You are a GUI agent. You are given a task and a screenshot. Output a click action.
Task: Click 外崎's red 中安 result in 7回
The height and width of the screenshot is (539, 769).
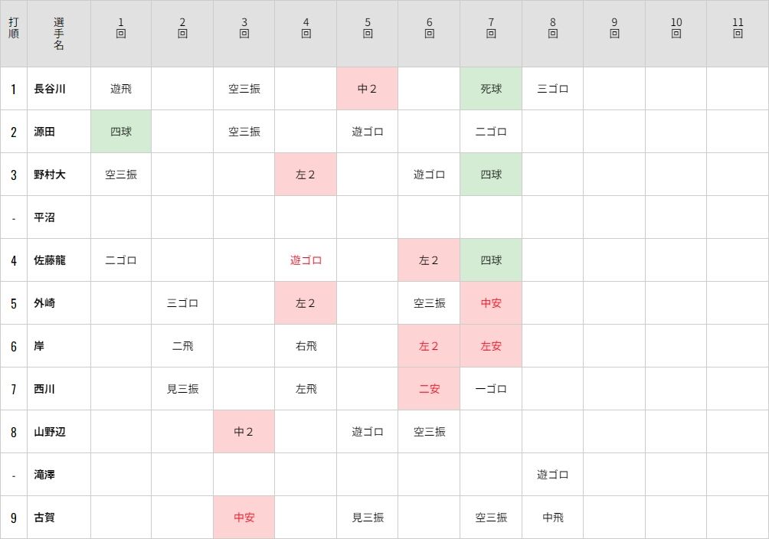tap(491, 303)
